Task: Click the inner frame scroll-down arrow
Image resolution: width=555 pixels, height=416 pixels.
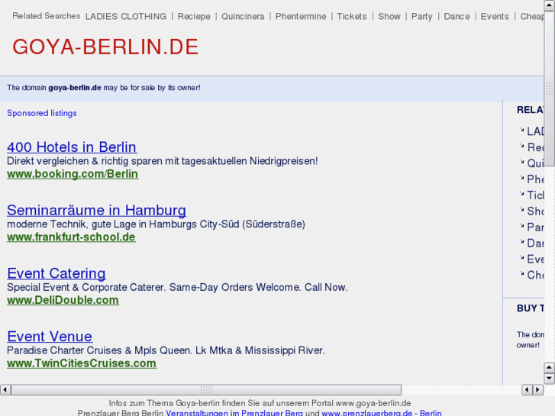Action: [549, 379]
